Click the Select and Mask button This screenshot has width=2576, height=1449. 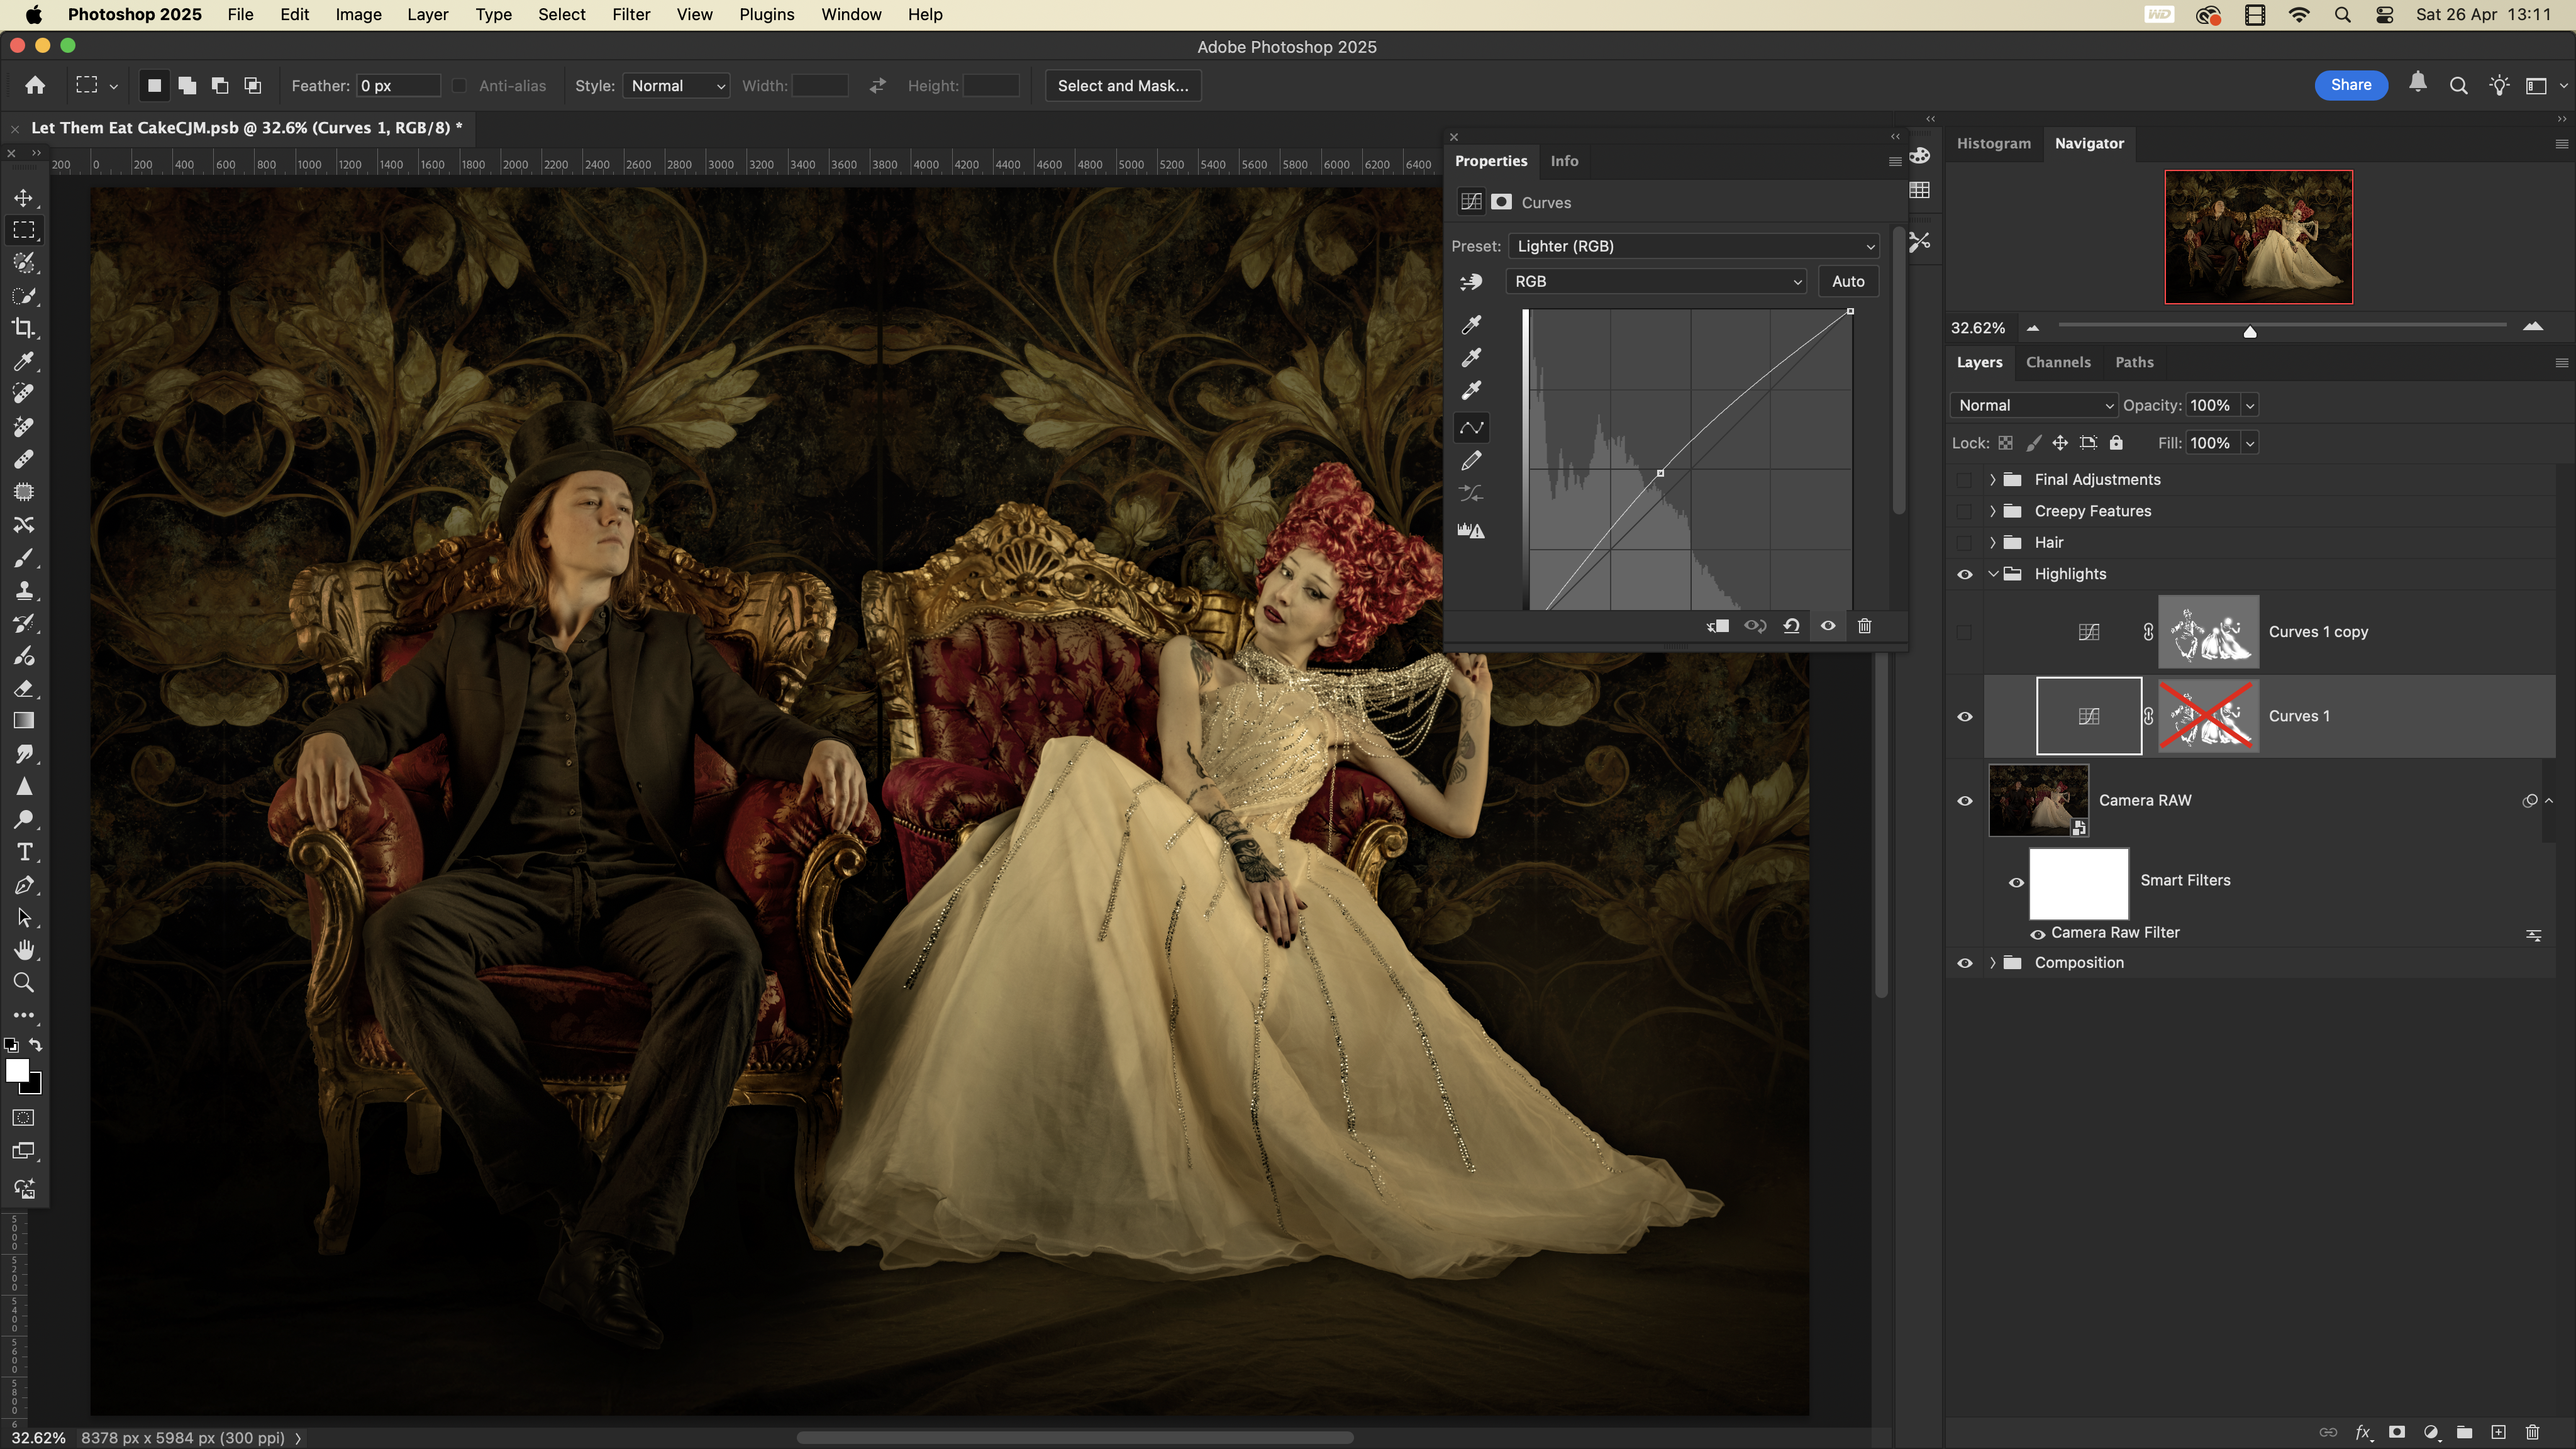(x=1122, y=86)
